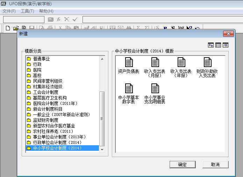Image resolution: width=243 pixels, height=177 pixels.
Task: Select the 资产负债表 template icon
Action: pyautogui.click(x=129, y=63)
